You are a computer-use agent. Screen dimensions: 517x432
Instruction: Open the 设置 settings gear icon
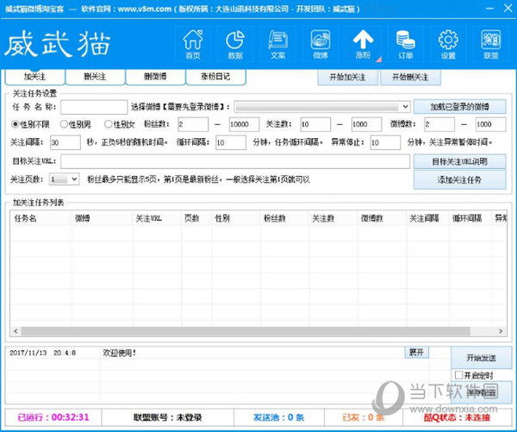tap(448, 45)
